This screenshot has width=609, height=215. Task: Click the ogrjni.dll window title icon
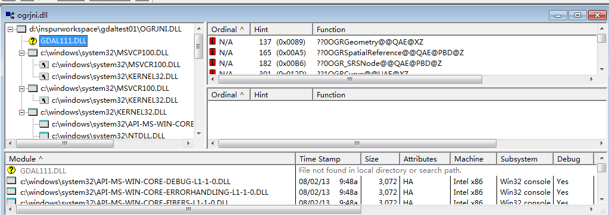click(10, 15)
